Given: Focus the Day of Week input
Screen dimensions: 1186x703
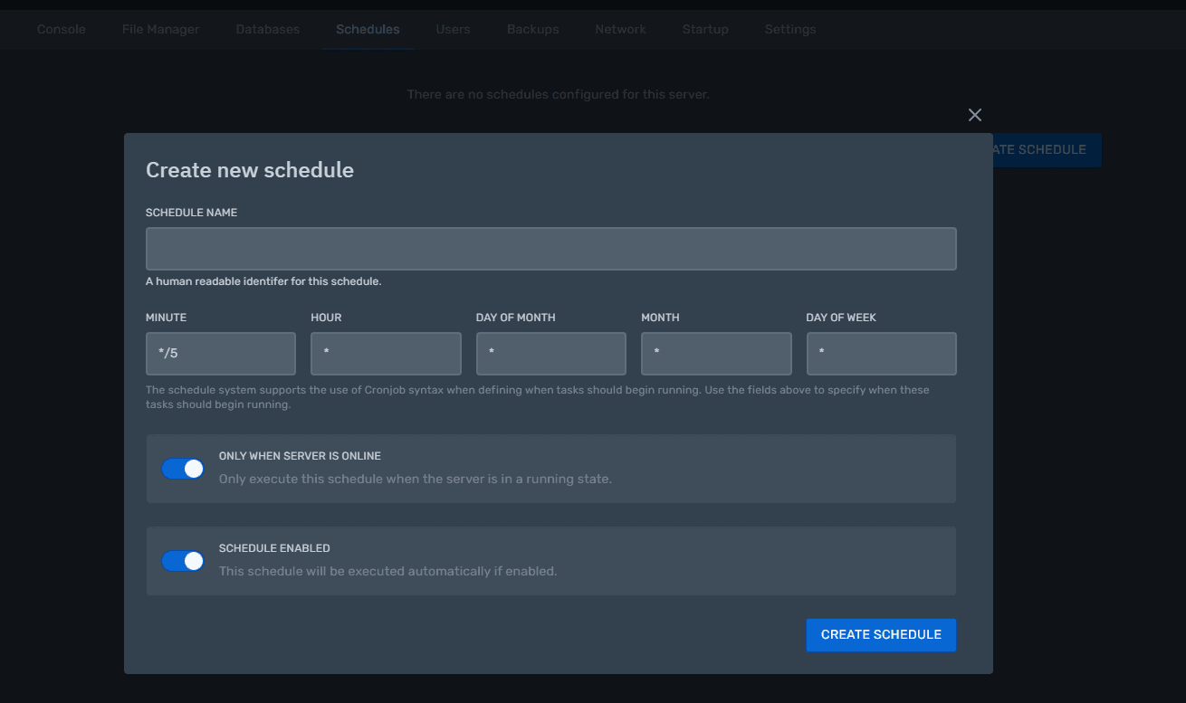Looking at the screenshot, I should pyautogui.click(x=881, y=354).
